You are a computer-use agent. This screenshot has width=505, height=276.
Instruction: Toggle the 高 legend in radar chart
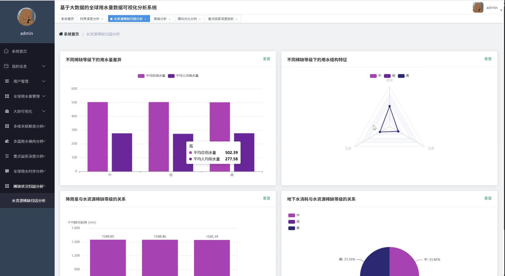pos(403,76)
